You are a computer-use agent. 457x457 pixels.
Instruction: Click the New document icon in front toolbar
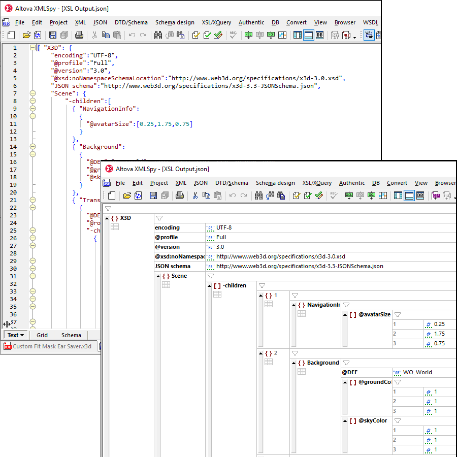click(x=112, y=195)
